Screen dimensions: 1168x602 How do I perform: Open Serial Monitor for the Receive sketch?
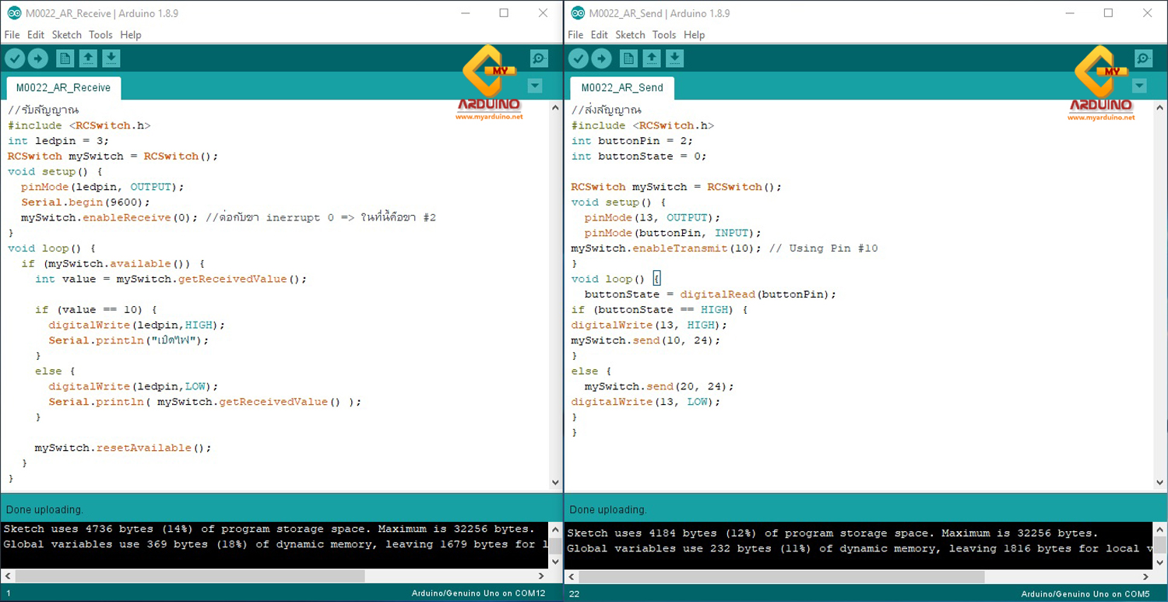(x=539, y=58)
